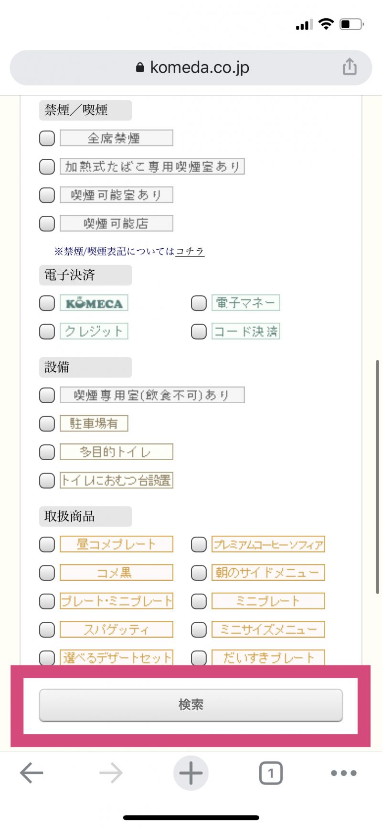Image resolution: width=382 pixels, height=828 pixels.
Task: Enable the 駐車場有 facility filter
Action: click(47, 423)
